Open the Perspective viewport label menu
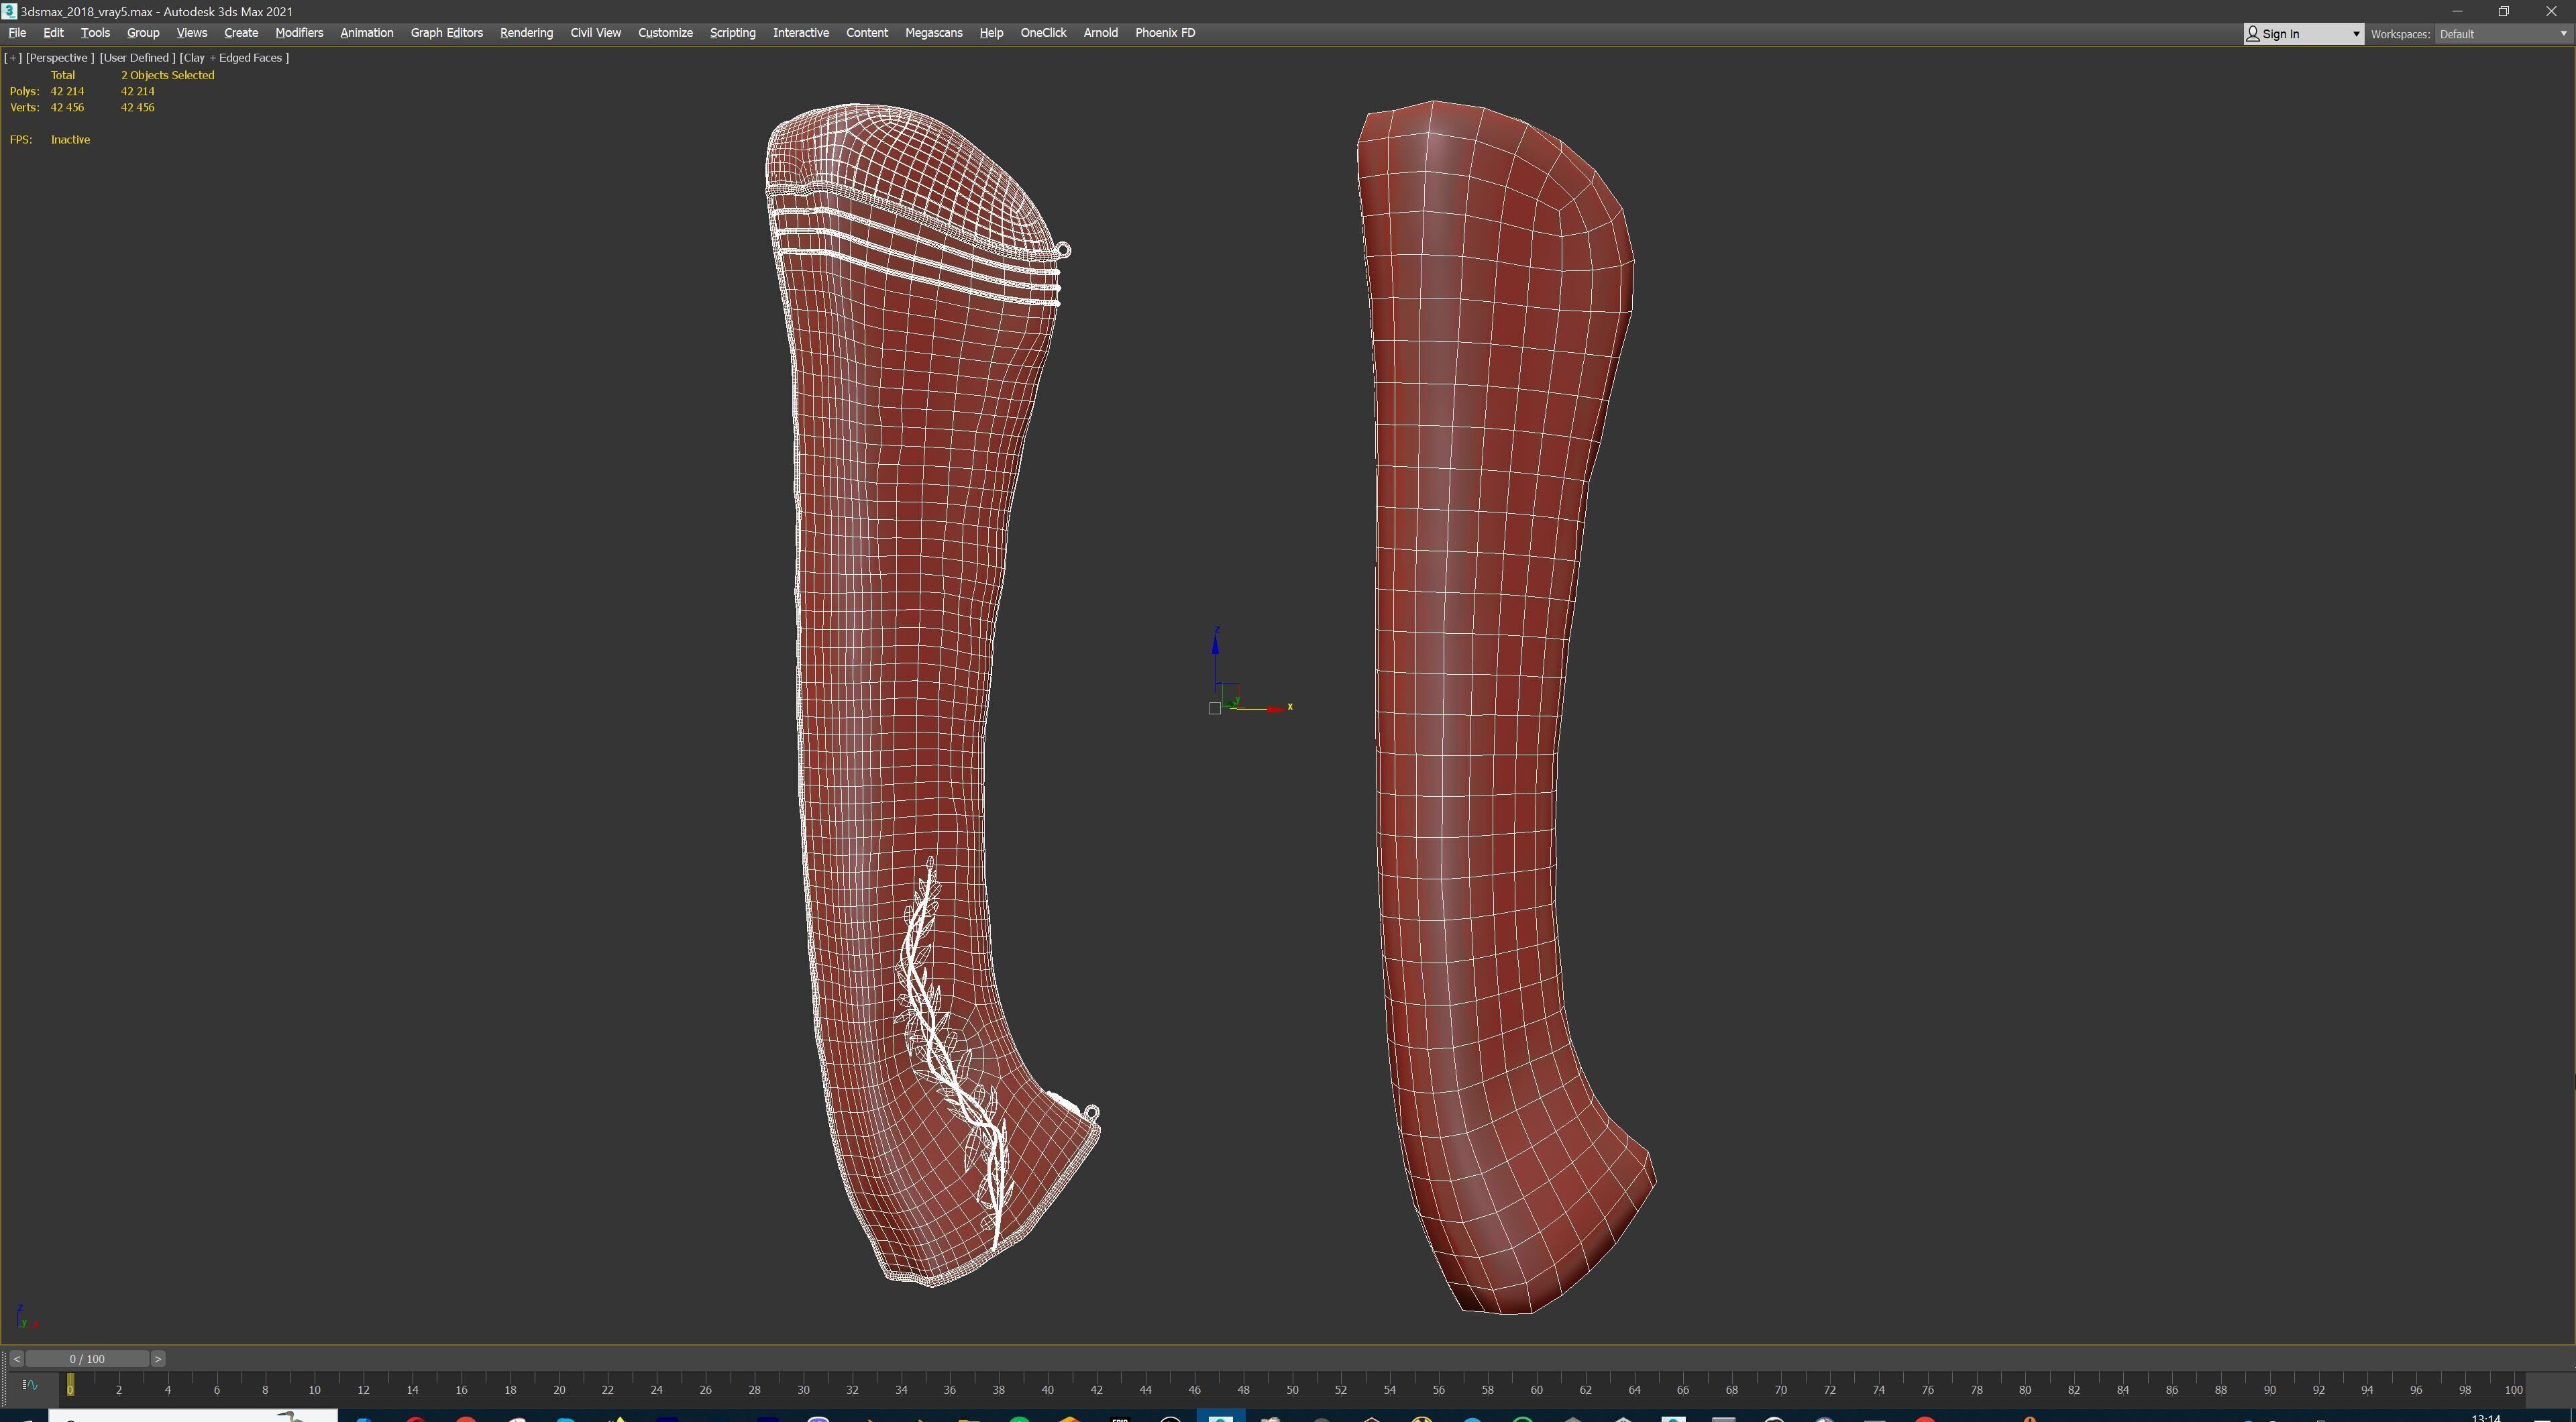 click(x=59, y=57)
